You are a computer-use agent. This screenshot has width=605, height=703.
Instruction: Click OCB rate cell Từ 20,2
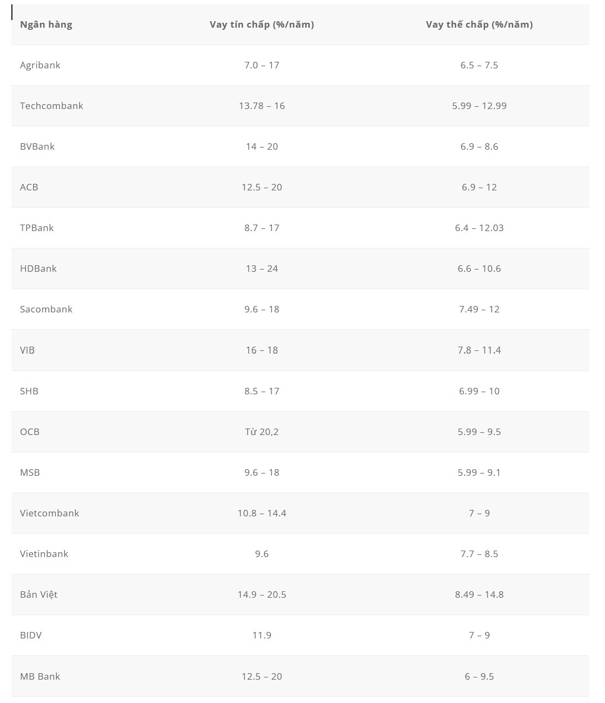click(x=262, y=432)
